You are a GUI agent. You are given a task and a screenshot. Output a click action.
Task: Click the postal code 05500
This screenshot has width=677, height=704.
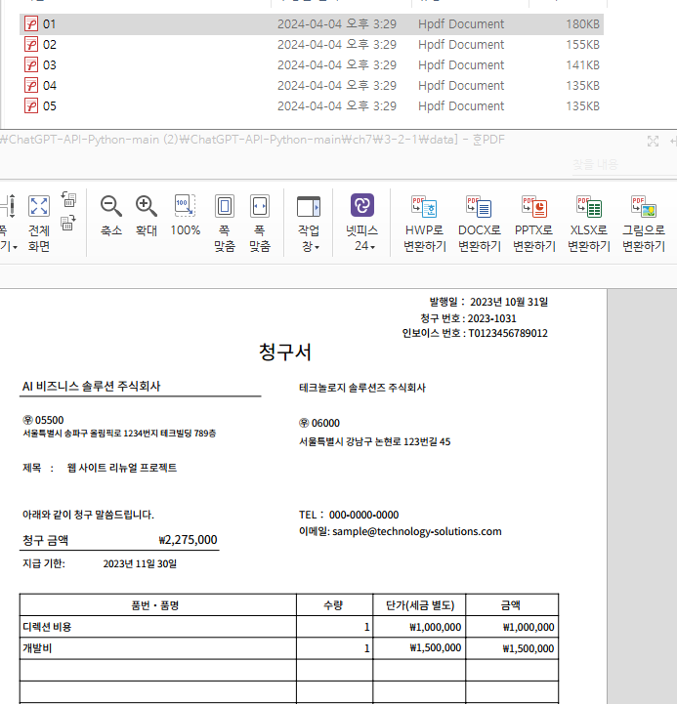coord(50,420)
